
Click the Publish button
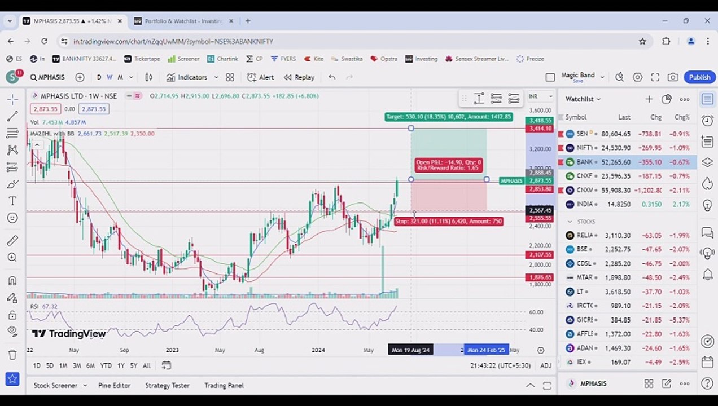(x=699, y=77)
